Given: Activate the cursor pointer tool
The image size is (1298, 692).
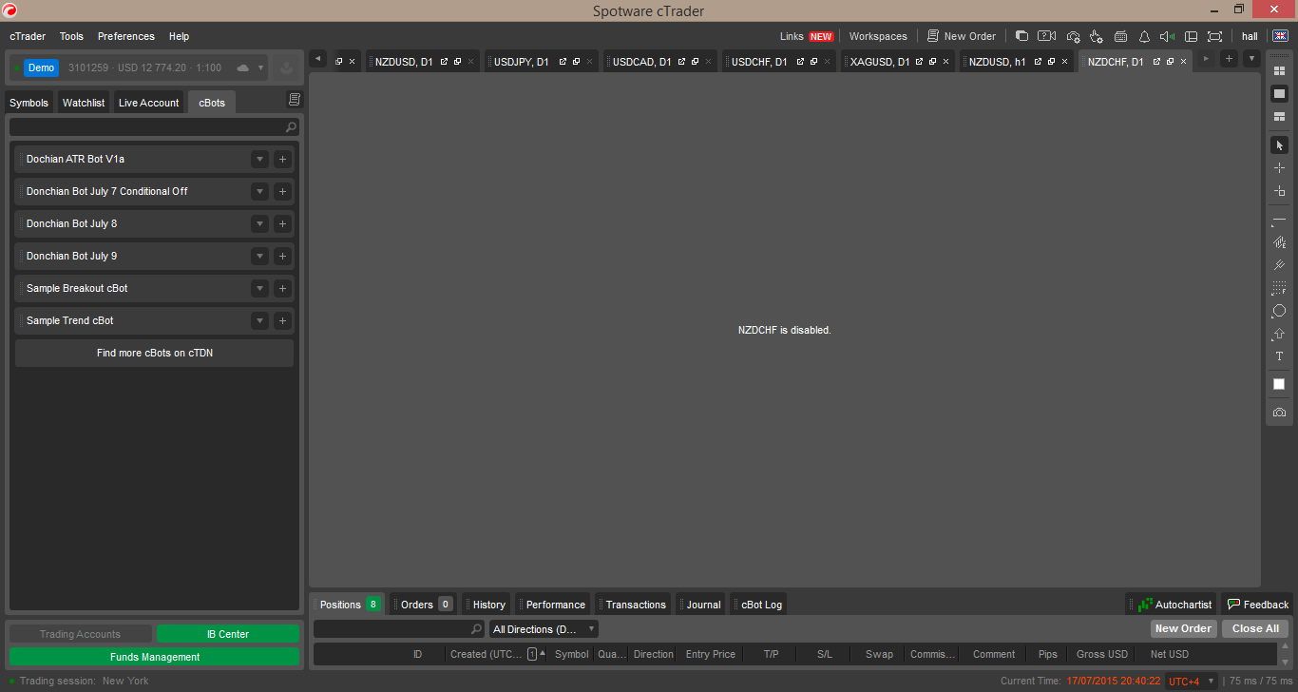Looking at the screenshot, I should (x=1279, y=145).
